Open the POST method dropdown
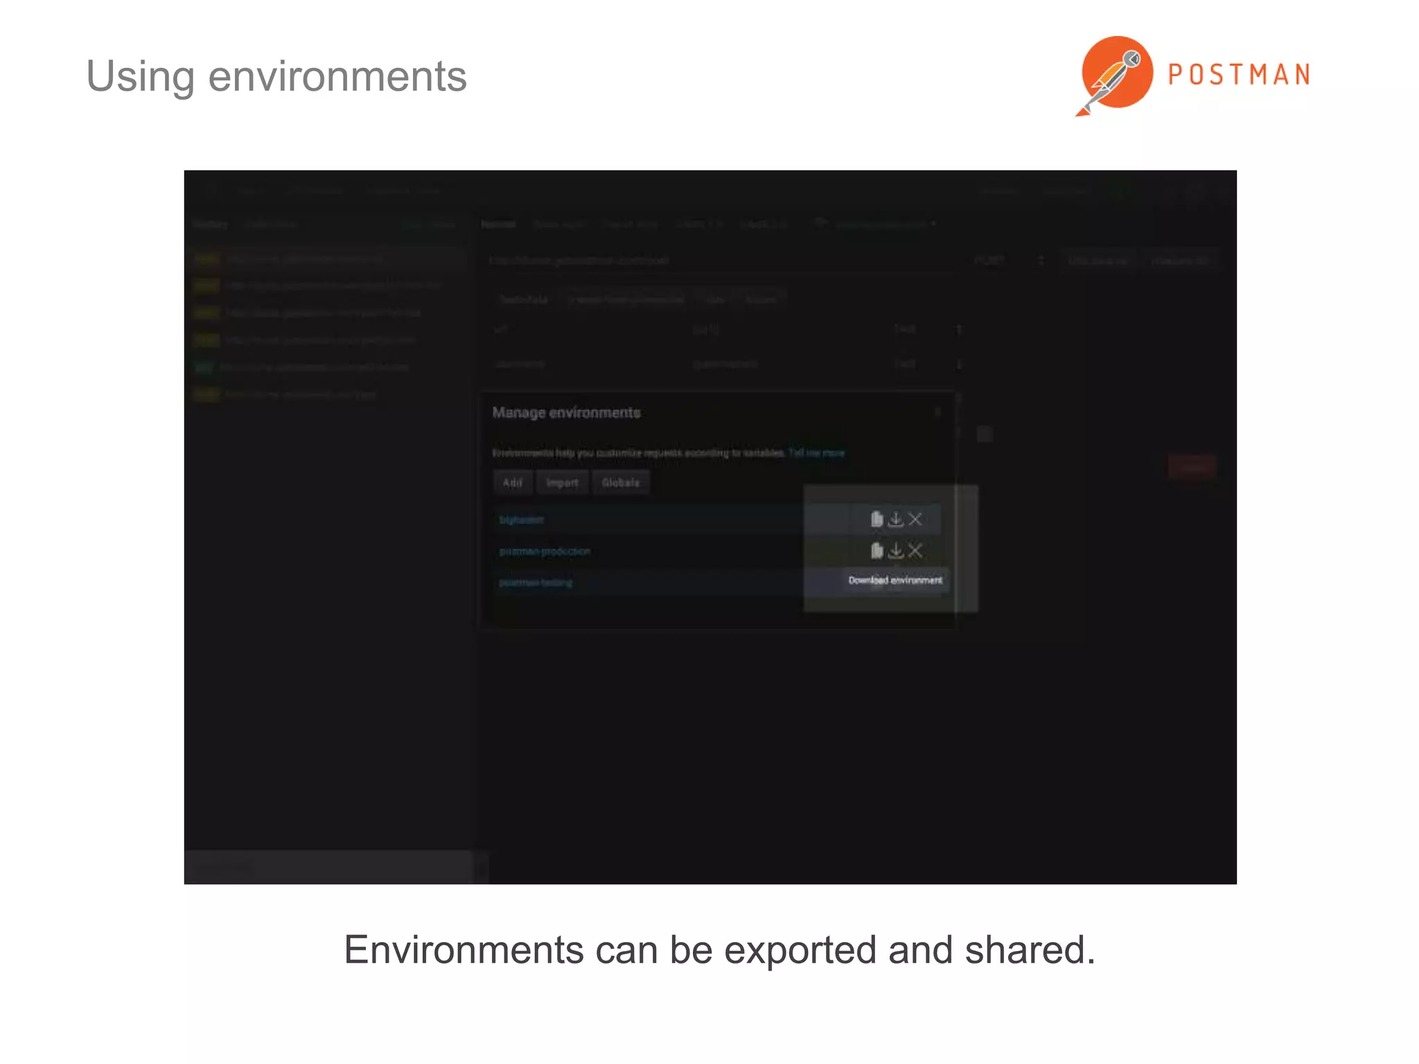Image resolution: width=1419 pixels, height=1064 pixels. click(1008, 260)
